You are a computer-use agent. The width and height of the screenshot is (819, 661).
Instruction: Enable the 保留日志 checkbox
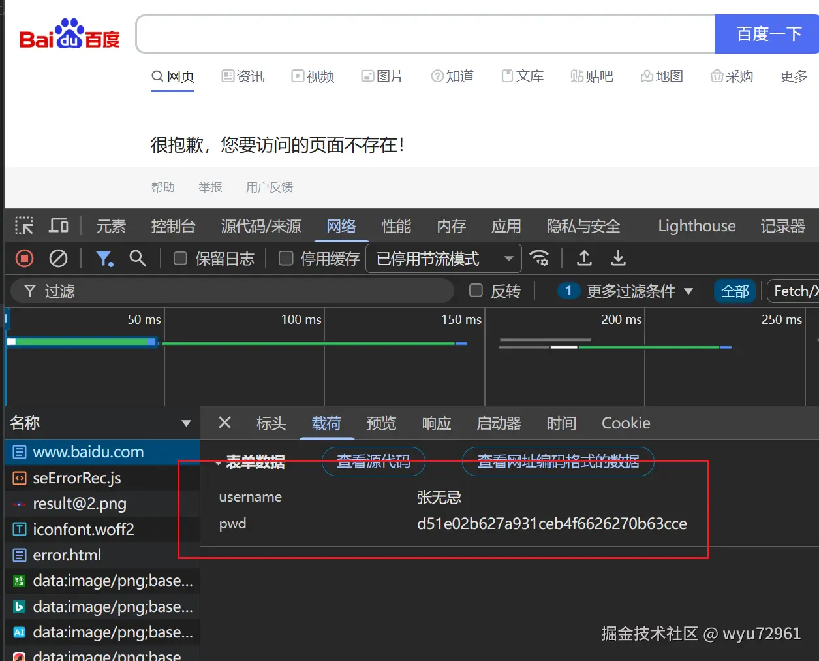click(x=181, y=259)
